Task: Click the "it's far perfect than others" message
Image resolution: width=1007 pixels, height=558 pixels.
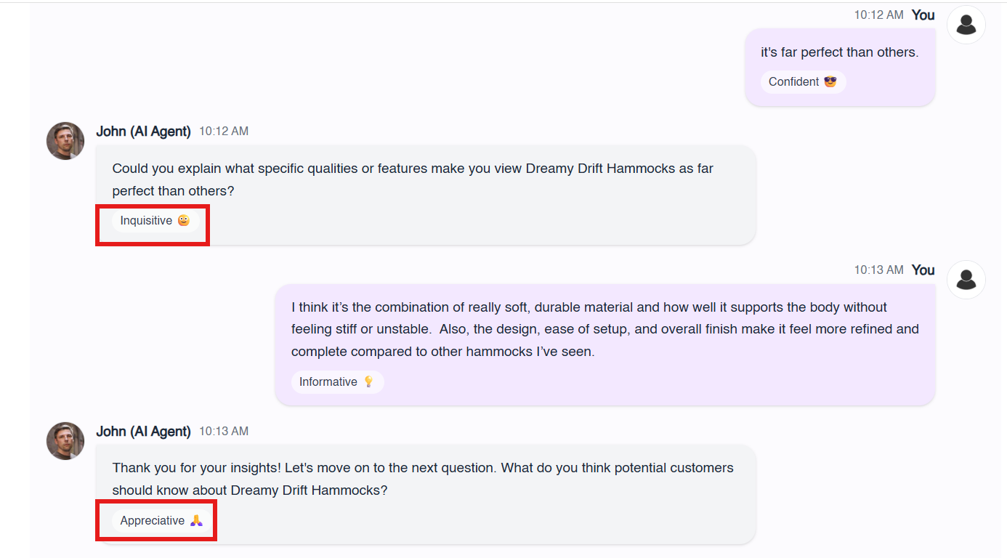Action: [x=839, y=52]
